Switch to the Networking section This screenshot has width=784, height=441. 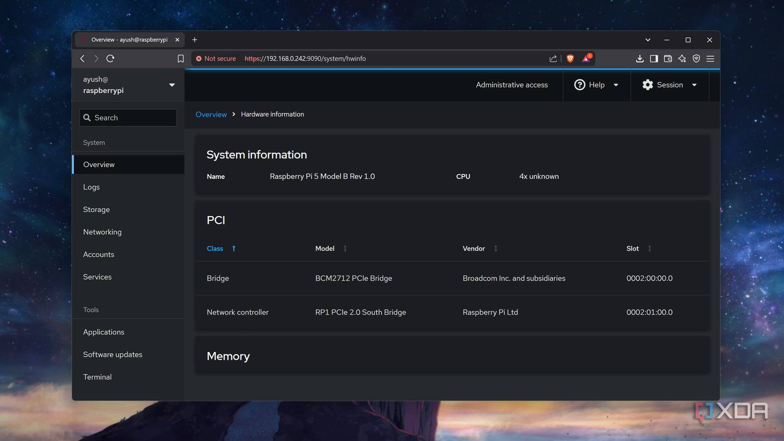[102, 232]
